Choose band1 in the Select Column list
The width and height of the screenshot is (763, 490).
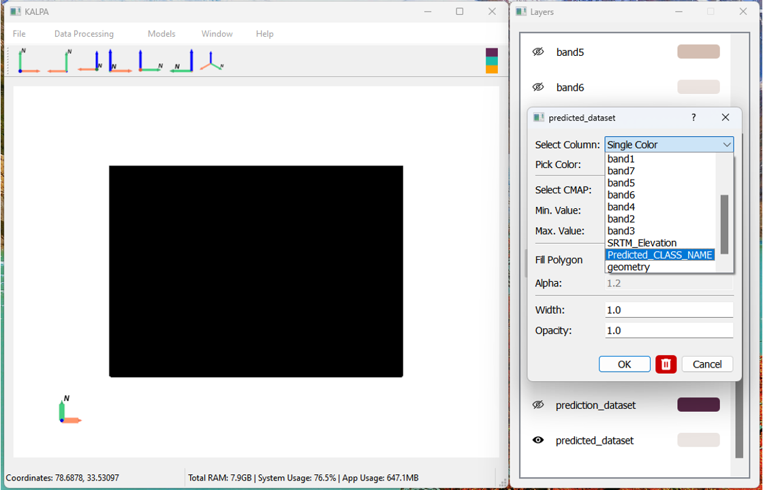[x=660, y=159]
